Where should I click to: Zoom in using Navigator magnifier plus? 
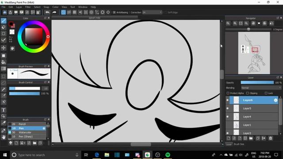(x=235, y=23)
